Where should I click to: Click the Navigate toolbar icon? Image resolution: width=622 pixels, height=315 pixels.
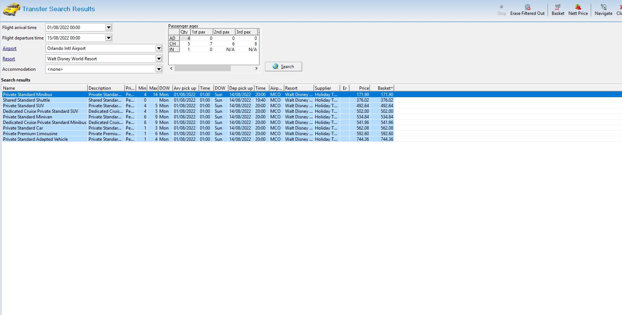pos(603,10)
